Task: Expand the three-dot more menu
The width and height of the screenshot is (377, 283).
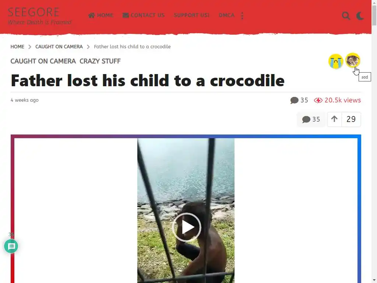Action: click(242, 15)
